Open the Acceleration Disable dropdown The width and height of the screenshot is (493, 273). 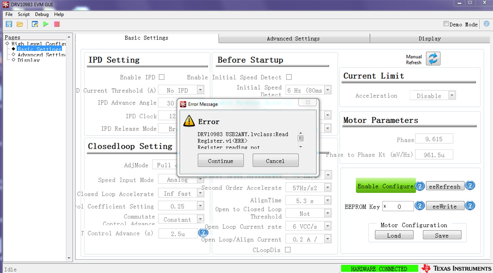click(x=452, y=95)
